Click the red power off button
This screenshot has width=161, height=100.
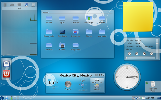(6, 74)
